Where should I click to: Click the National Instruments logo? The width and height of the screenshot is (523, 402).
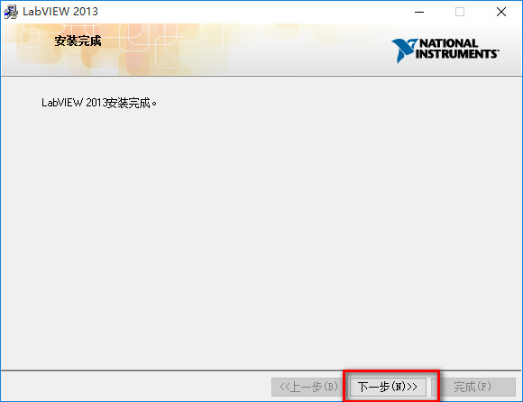coord(445,50)
